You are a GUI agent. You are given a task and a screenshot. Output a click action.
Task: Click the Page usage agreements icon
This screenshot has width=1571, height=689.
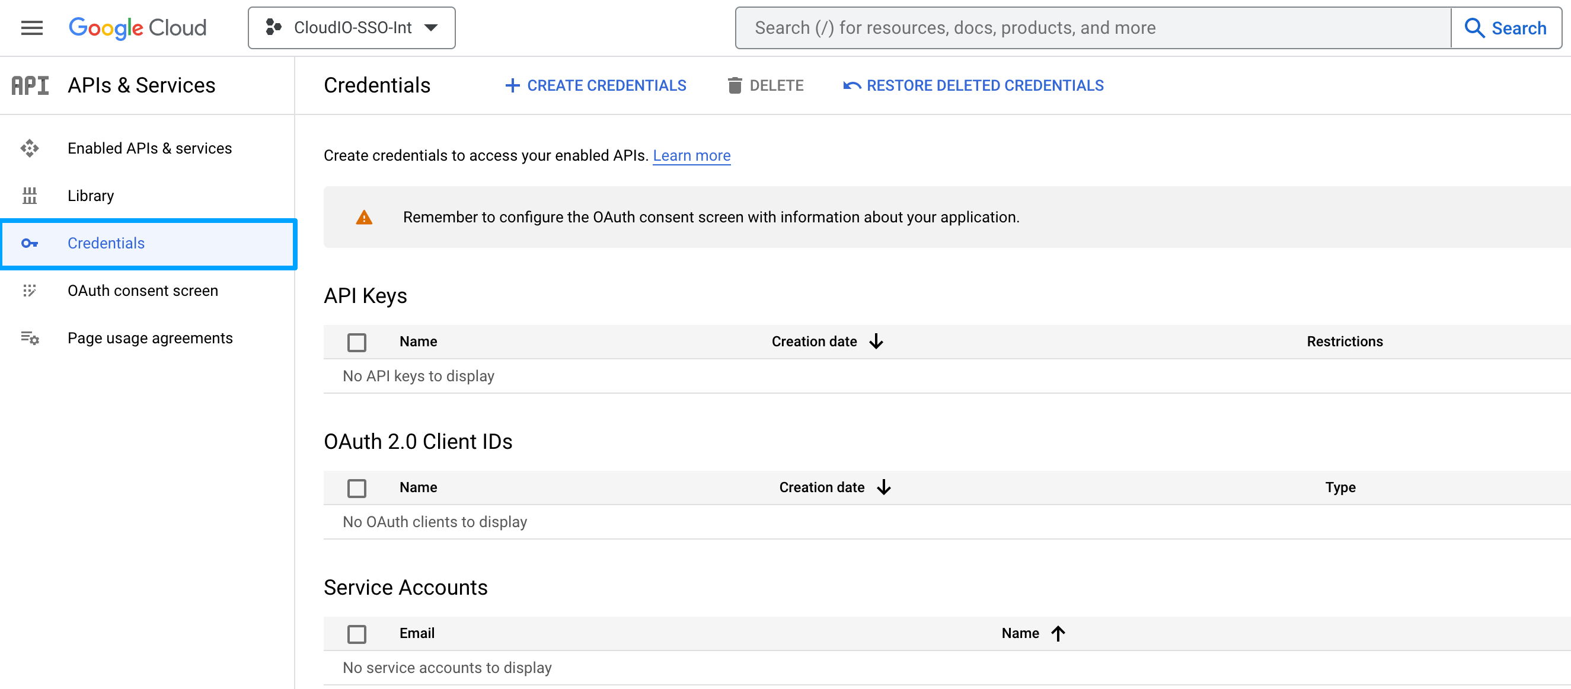(29, 338)
